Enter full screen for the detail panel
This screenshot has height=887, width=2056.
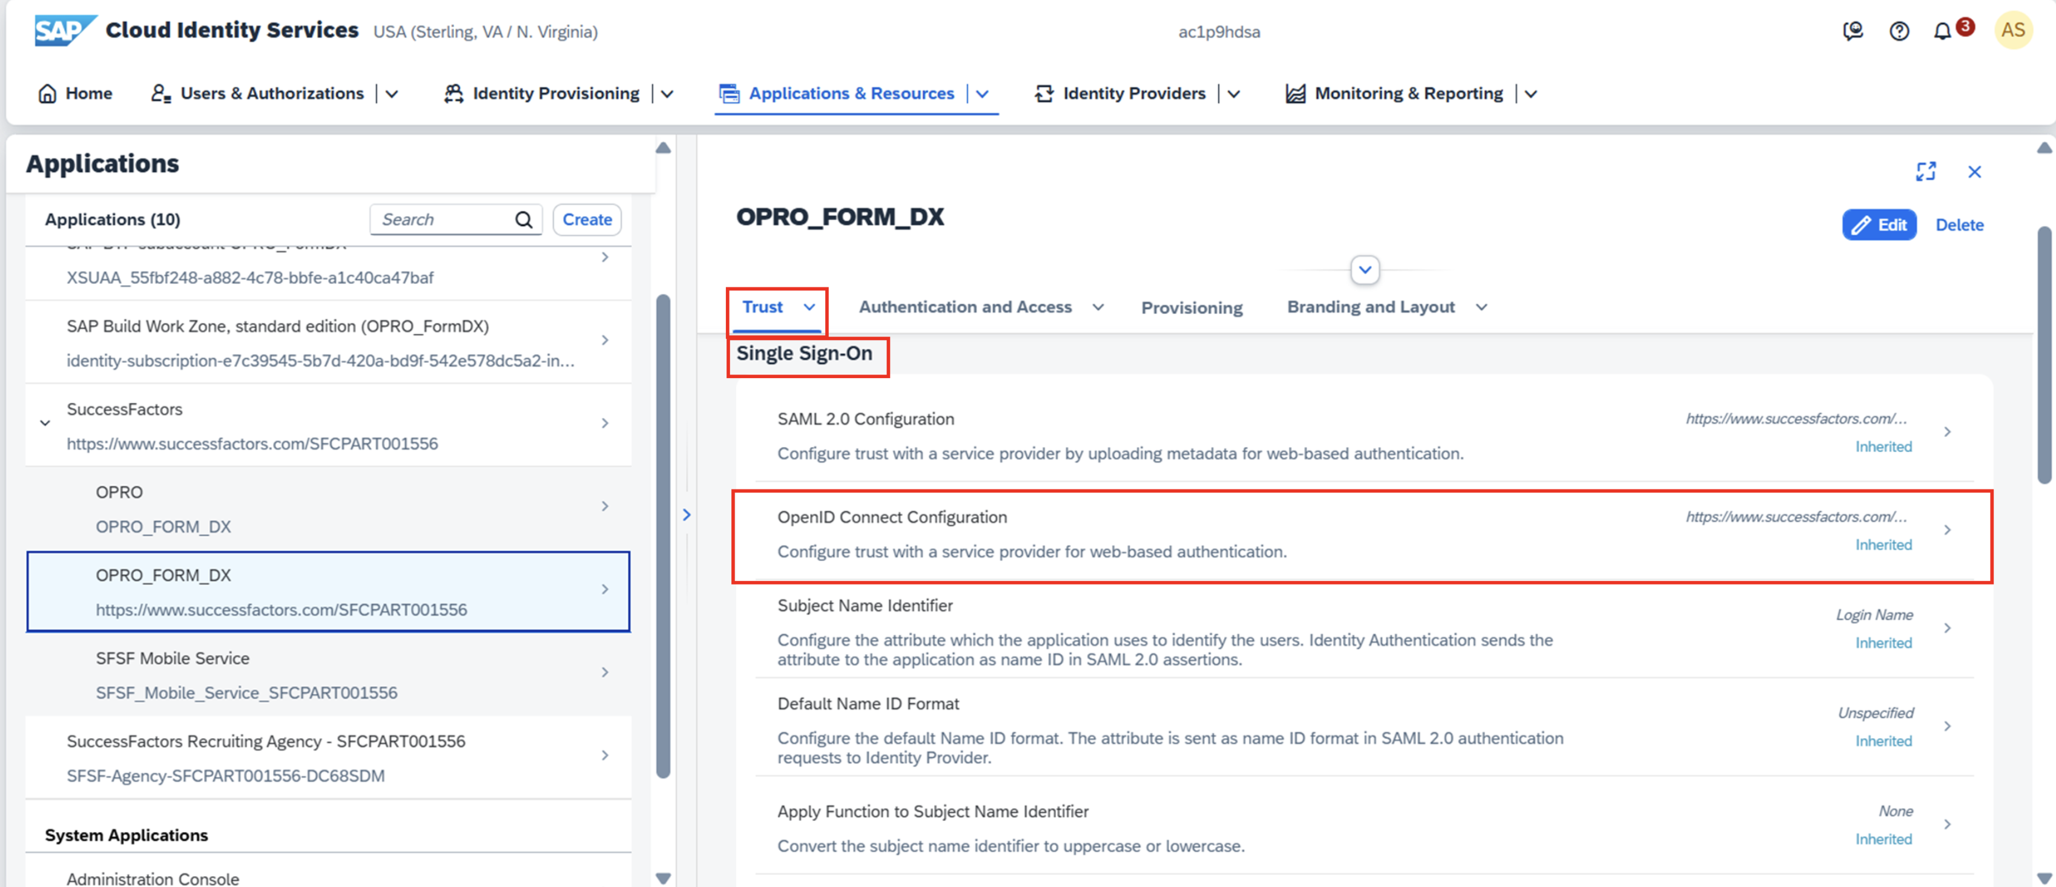[1926, 171]
